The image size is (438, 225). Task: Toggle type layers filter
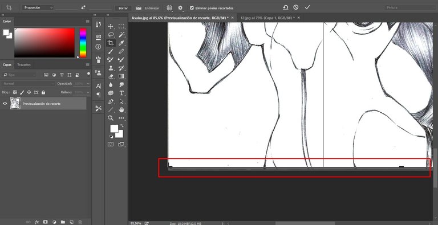[x=62, y=75]
